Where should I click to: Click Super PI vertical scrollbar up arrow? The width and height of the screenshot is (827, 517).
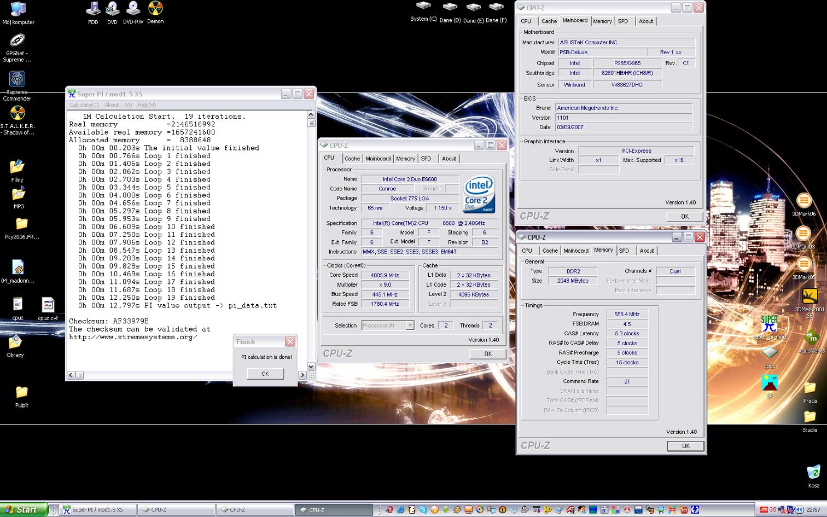(x=311, y=115)
